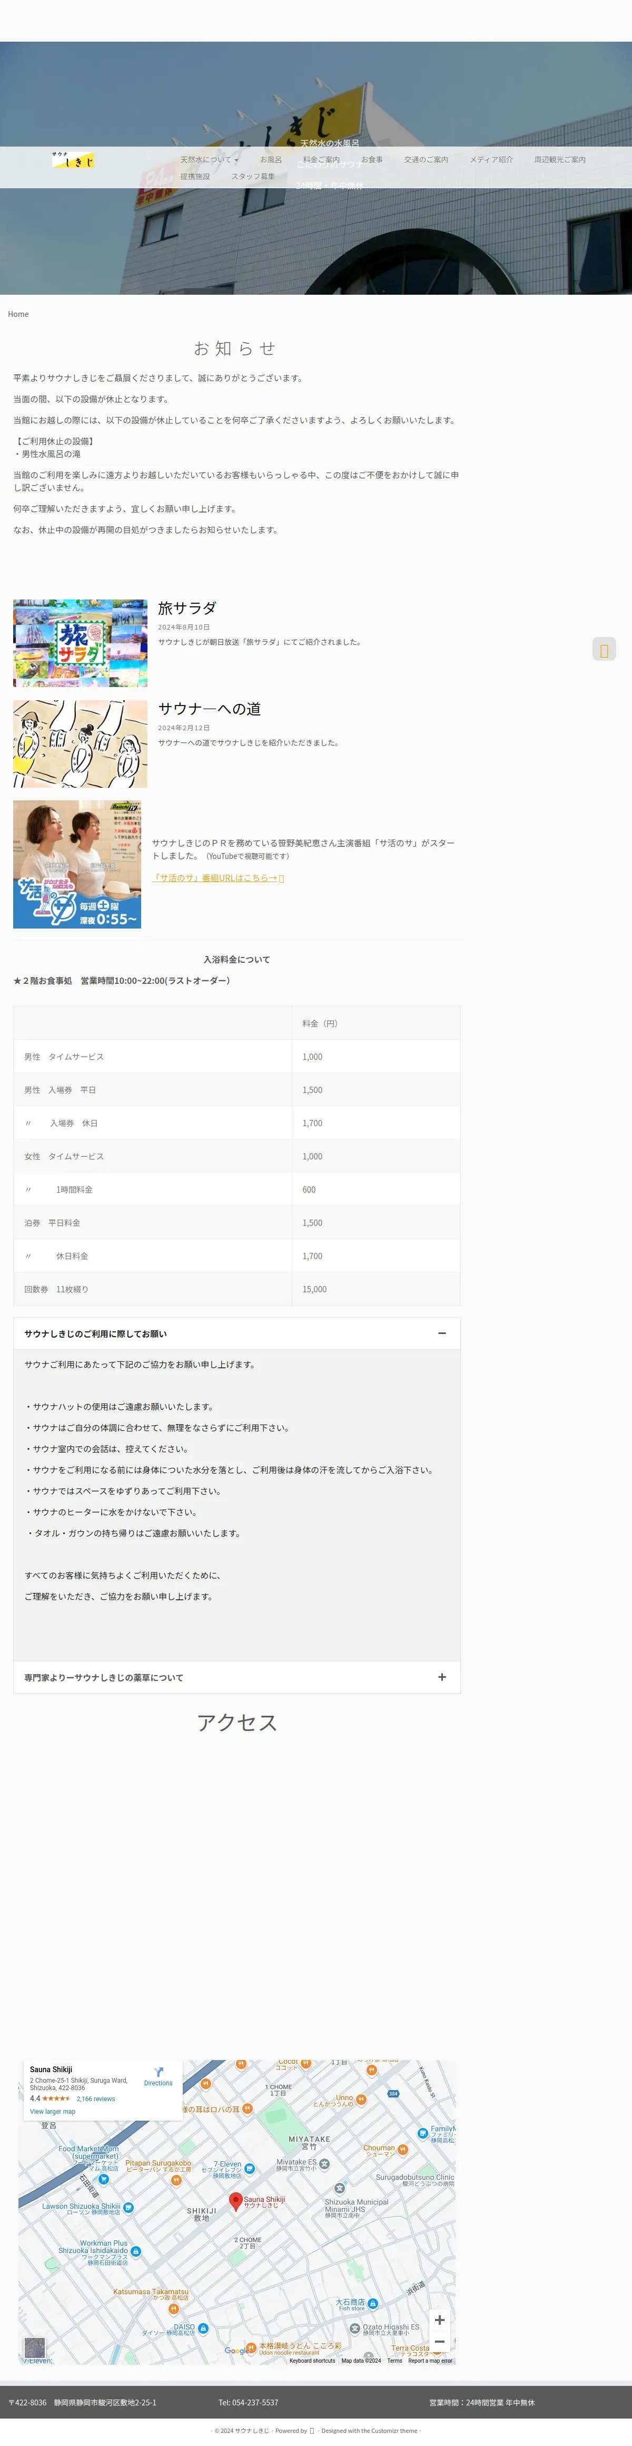Zoom in on the map
The height and width of the screenshot is (2446, 632).
pos(439,2319)
